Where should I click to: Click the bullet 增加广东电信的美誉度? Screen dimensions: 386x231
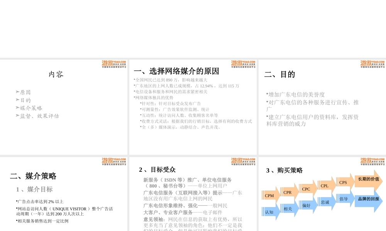295,94
